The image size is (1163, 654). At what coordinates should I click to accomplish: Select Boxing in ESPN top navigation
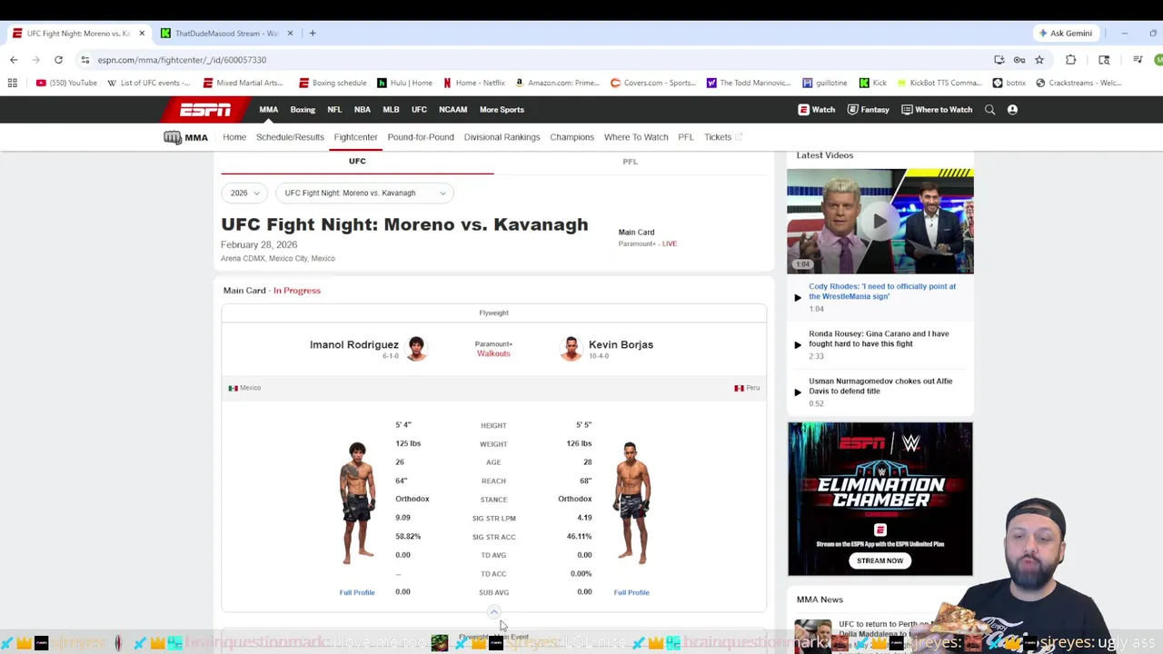303,110
